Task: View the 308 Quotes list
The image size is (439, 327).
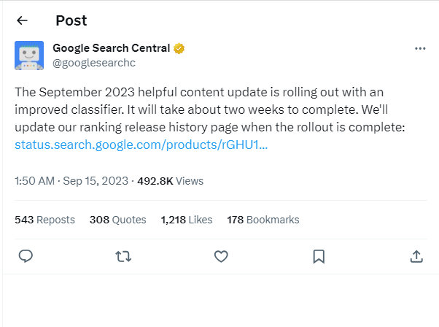Action: click(x=117, y=220)
